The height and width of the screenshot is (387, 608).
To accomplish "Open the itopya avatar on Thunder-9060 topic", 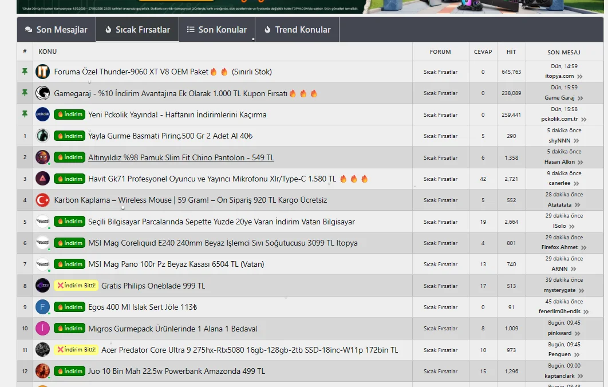I will pyautogui.click(x=43, y=72).
